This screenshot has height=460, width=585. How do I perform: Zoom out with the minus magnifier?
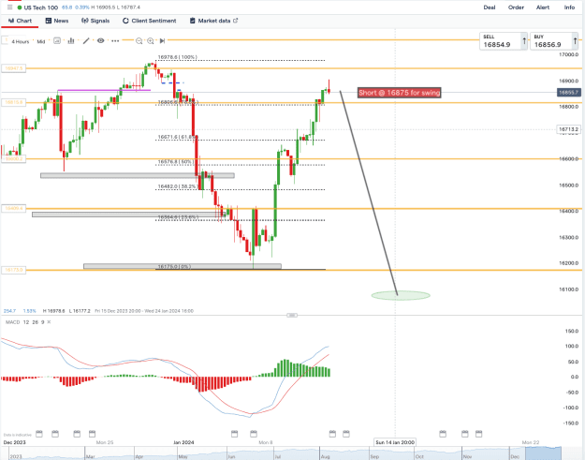tap(139, 41)
